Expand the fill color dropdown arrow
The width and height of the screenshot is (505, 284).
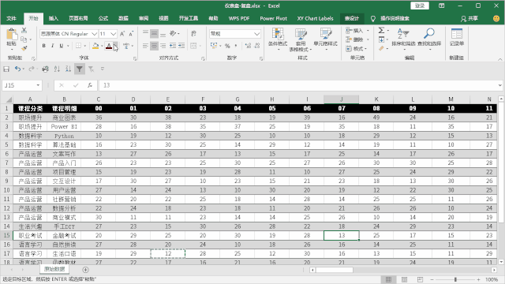[x=102, y=46]
